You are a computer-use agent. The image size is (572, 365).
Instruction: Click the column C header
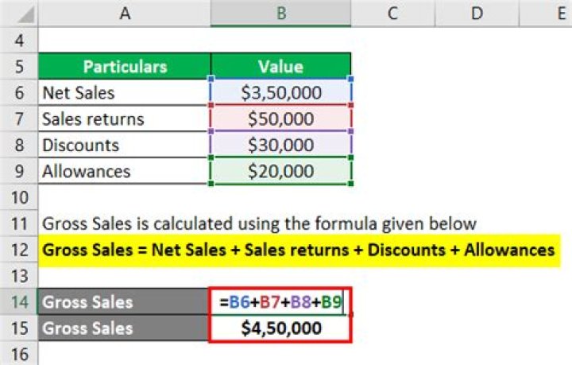392,13
